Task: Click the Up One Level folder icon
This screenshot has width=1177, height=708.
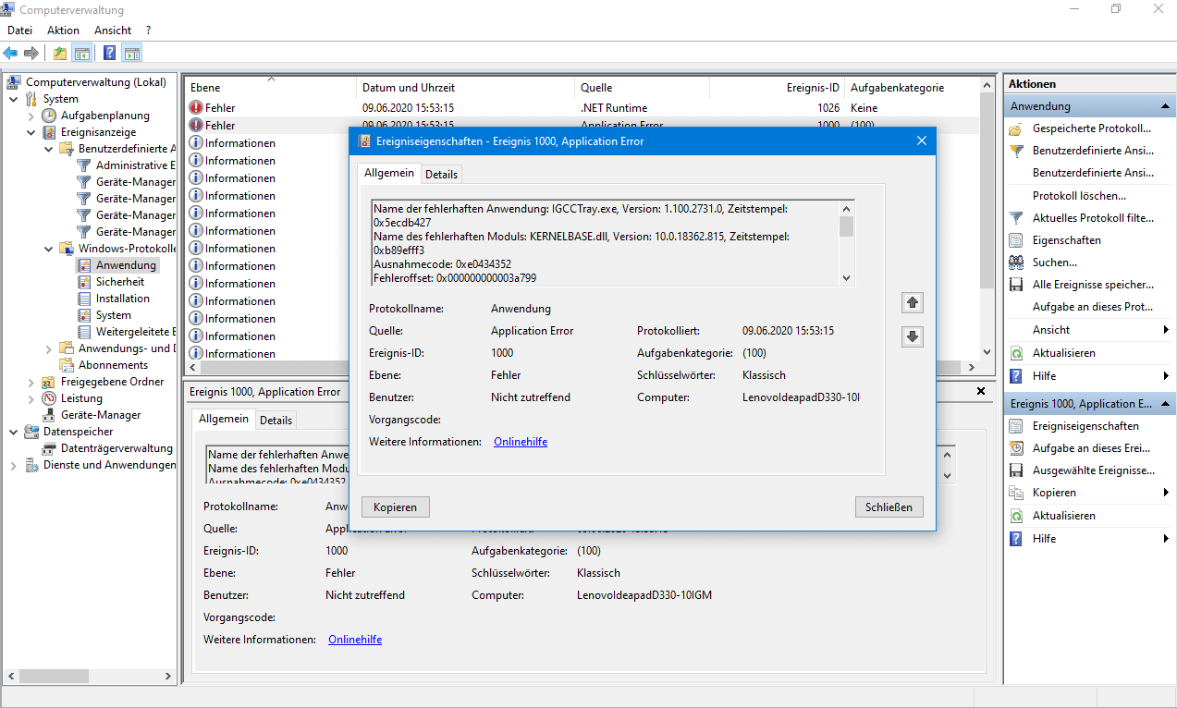Action: (x=60, y=53)
